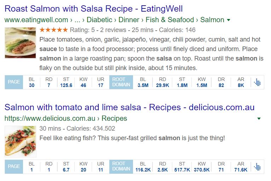Select ROOT DOMAIN in the delicious.com.au metrics bar
The image size is (271, 181).
click(121, 167)
